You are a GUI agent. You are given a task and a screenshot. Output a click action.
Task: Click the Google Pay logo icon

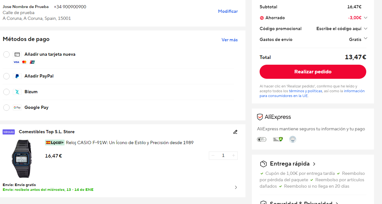click(x=17, y=108)
